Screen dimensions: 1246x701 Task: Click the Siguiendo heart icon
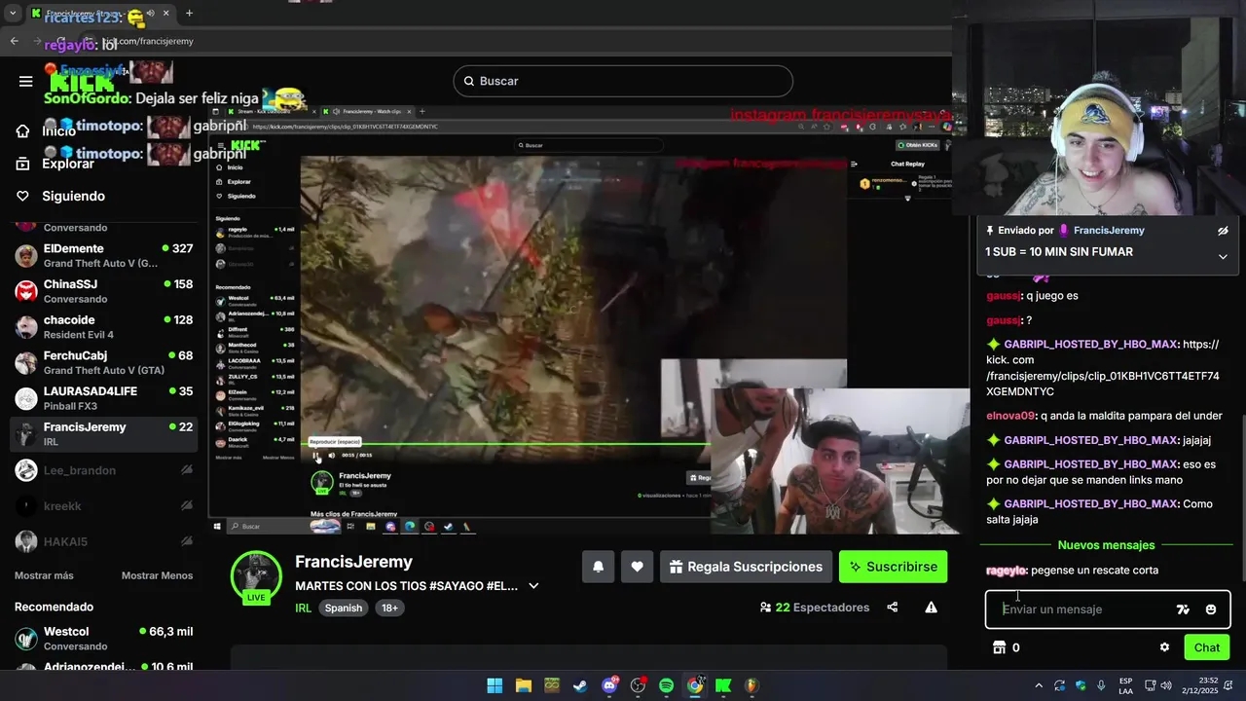(x=22, y=196)
